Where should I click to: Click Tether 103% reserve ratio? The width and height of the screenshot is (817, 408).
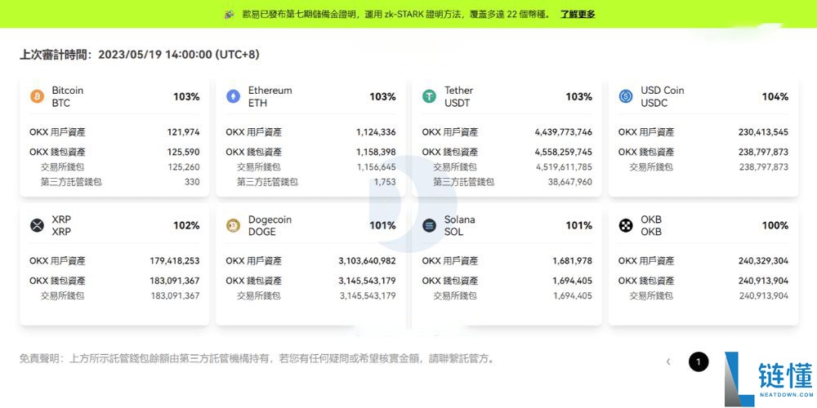coord(579,97)
